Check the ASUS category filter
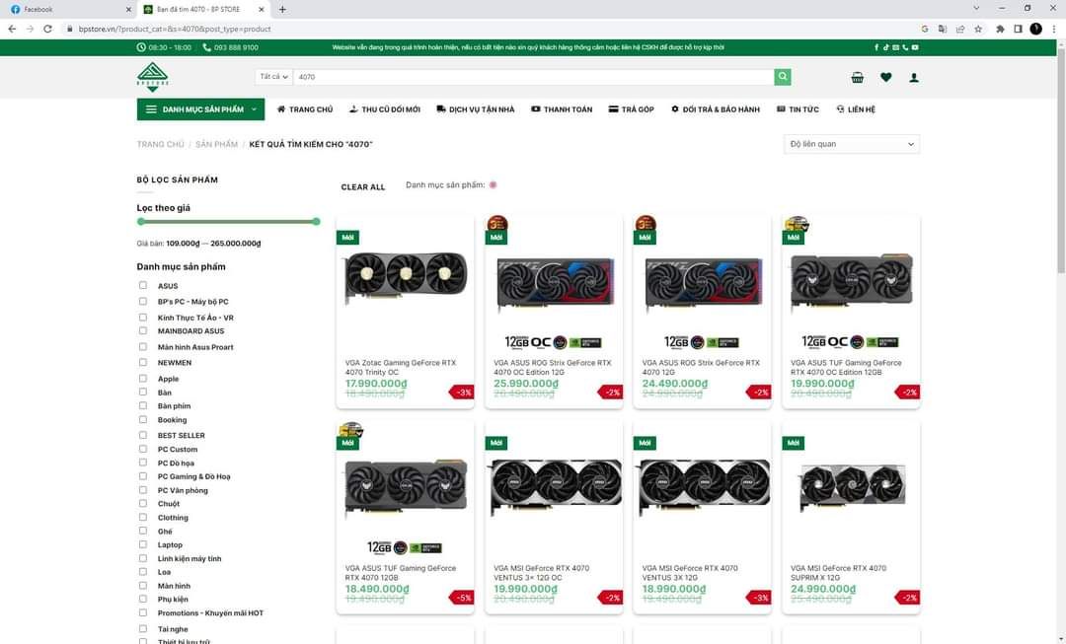This screenshot has width=1066, height=644. pos(143,285)
